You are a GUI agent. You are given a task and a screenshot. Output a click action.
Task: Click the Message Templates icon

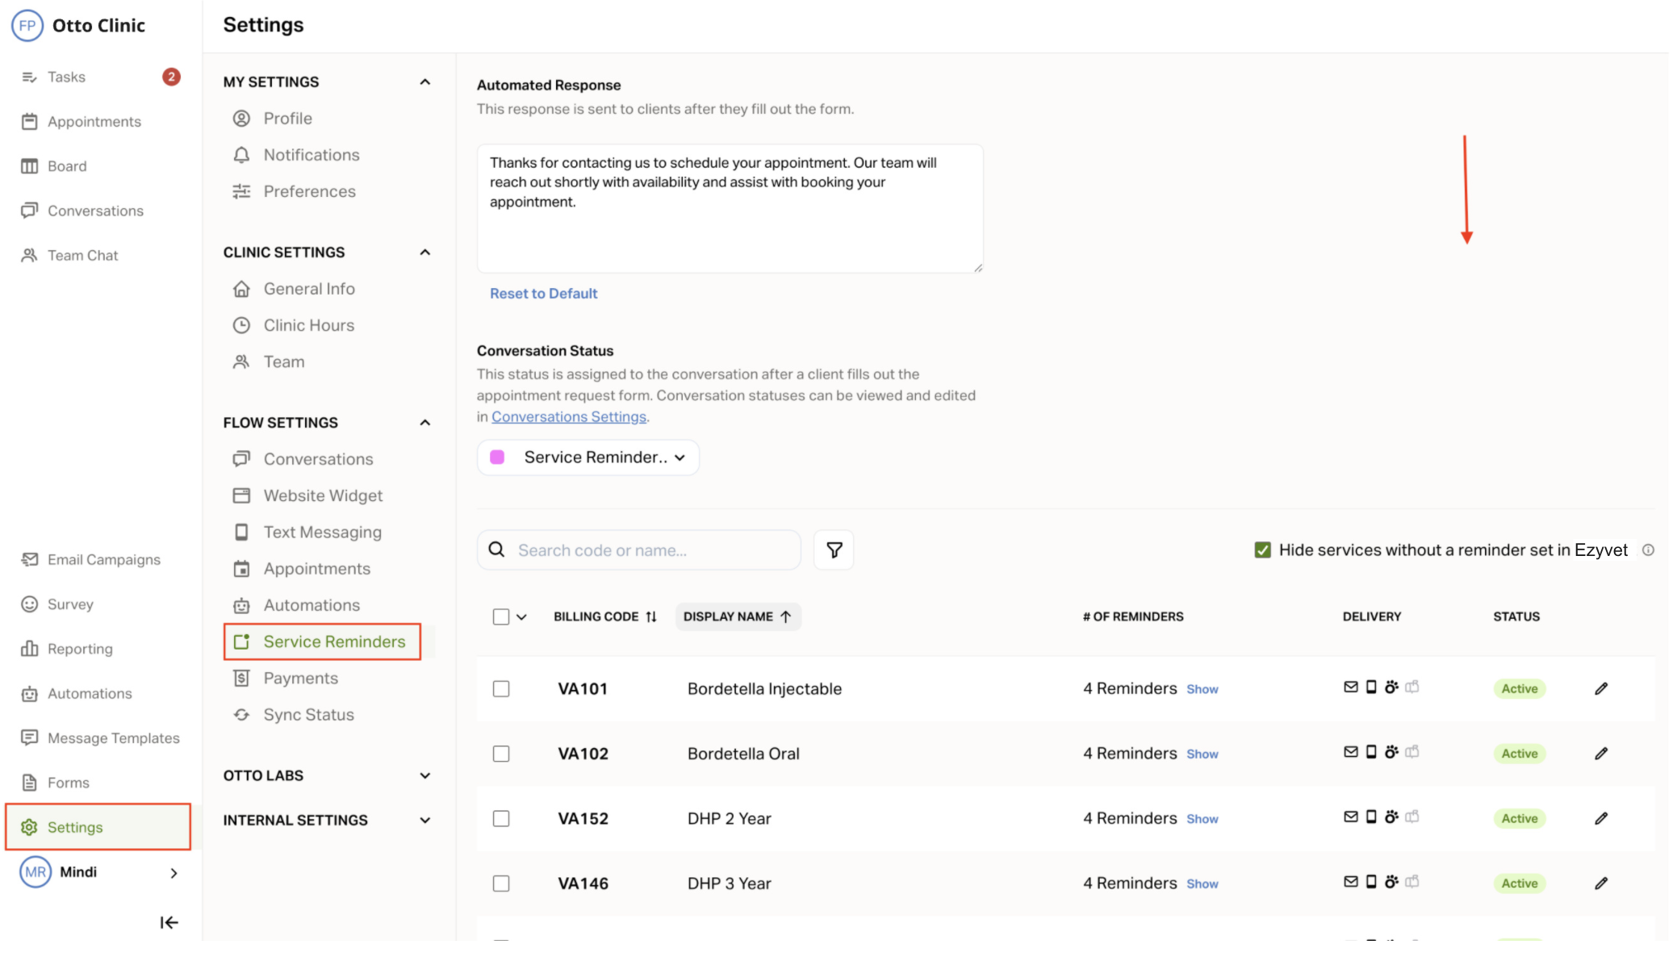click(29, 738)
